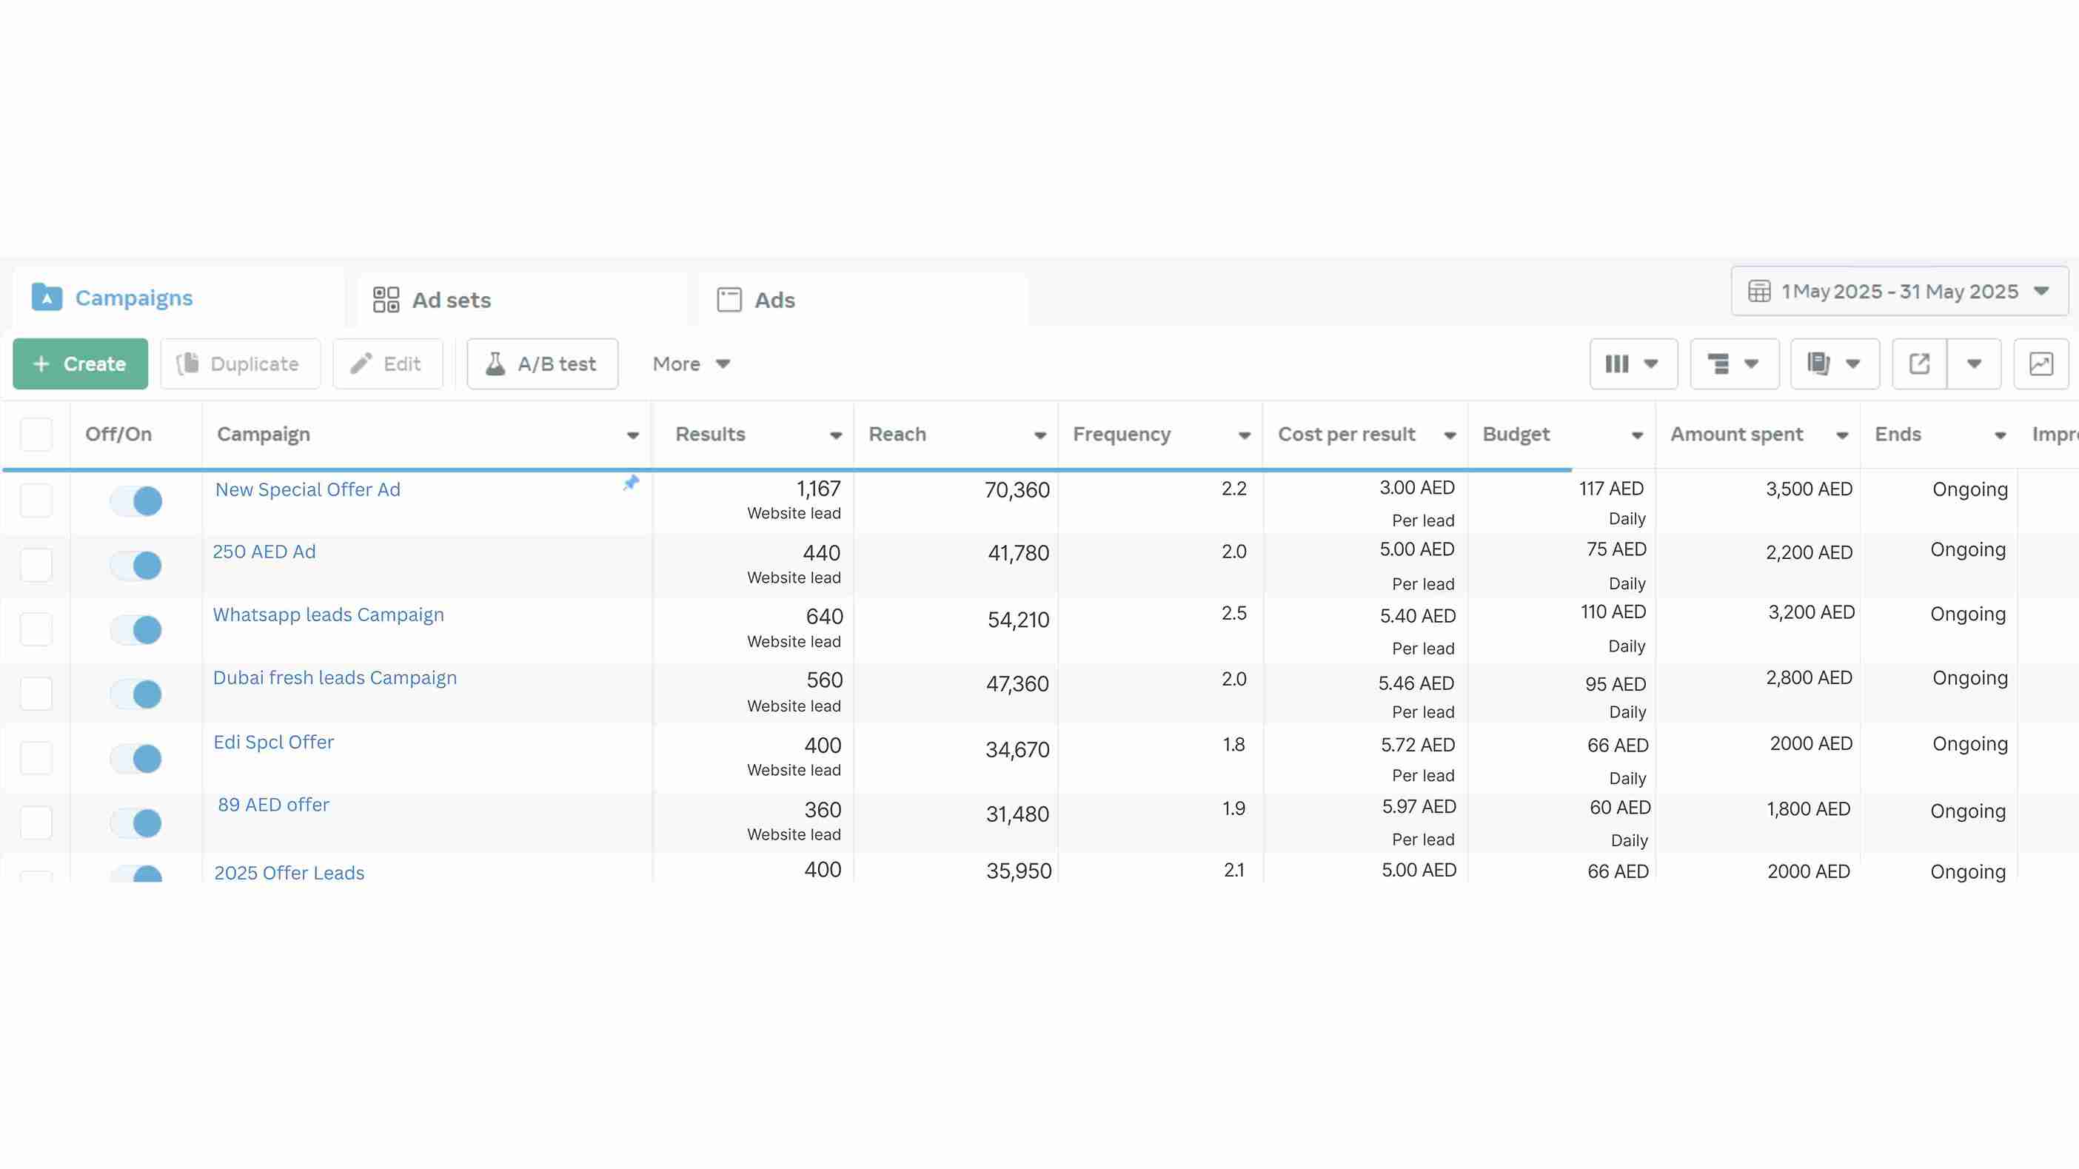The width and height of the screenshot is (2079, 1169).
Task: Toggle off New Special Offer Ad campaign
Action: [x=136, y=501]
